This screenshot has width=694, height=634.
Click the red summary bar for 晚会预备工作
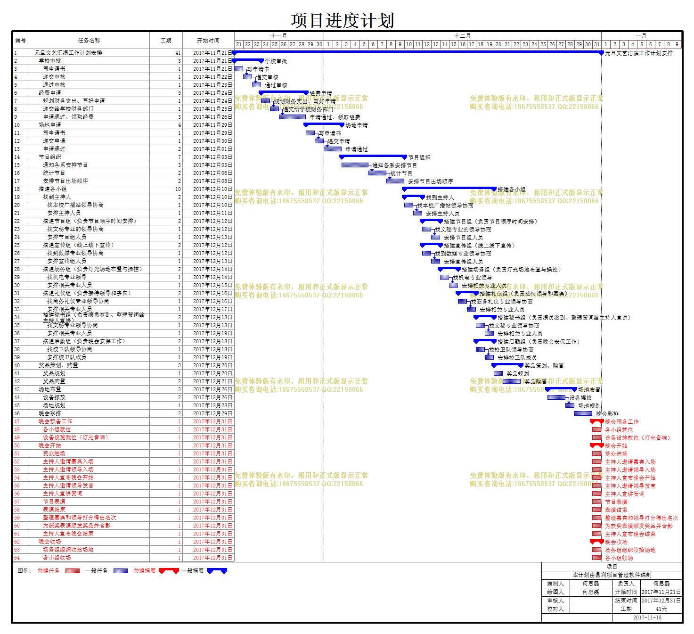point(597,421)
